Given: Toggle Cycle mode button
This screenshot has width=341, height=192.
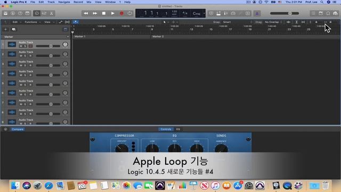Looking at the screenshot, I should tap(130, 13).
